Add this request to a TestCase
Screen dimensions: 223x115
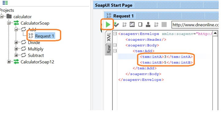tap(116, 25)
